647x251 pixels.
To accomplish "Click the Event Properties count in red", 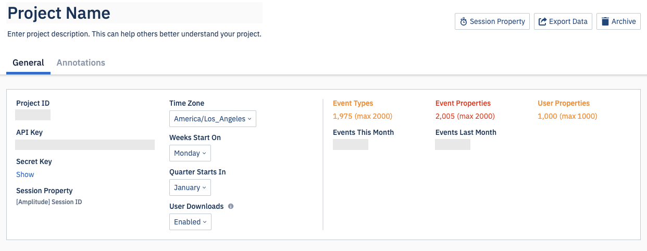I will click(x=465, y=116).
